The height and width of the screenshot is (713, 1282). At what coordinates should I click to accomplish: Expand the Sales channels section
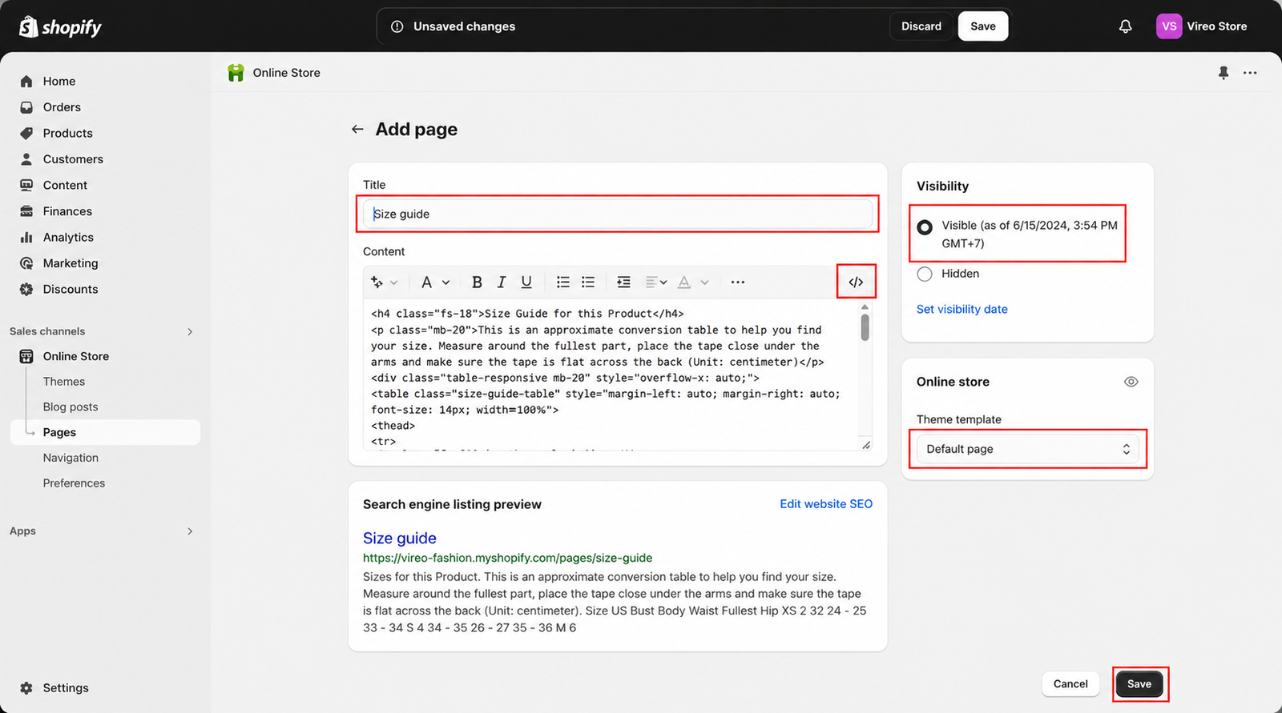[x=190, y=331]
